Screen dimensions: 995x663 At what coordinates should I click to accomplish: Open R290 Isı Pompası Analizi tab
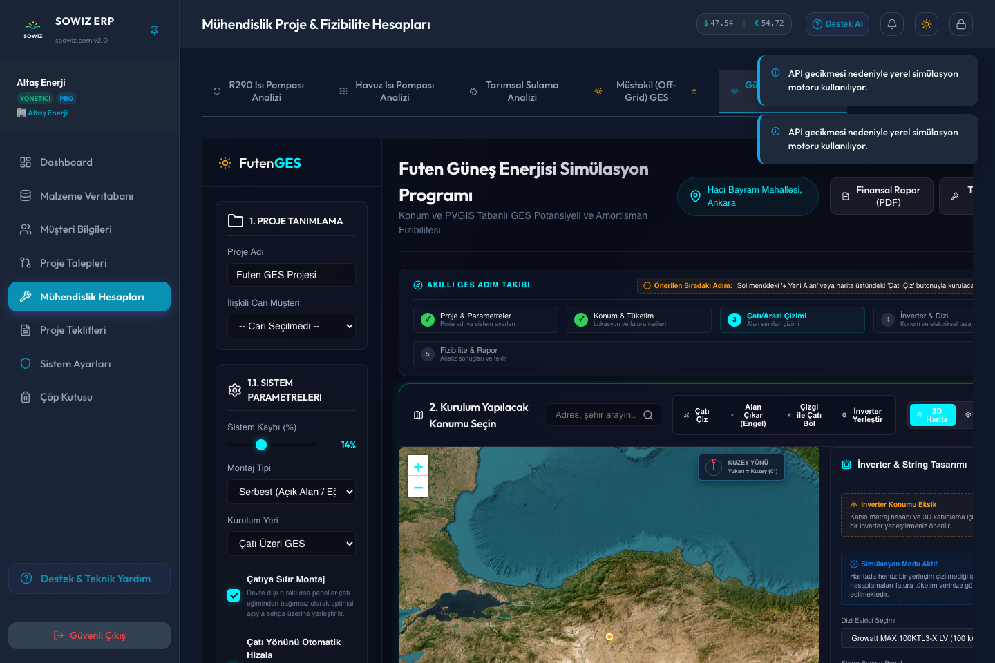(x=259, y=91)
